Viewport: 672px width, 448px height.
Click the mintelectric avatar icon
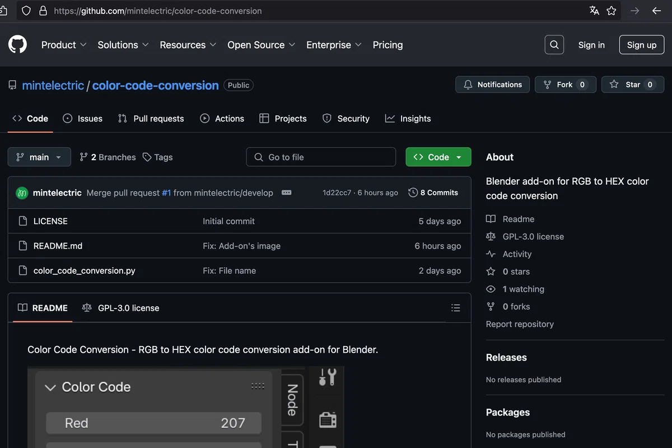[22, 193]
